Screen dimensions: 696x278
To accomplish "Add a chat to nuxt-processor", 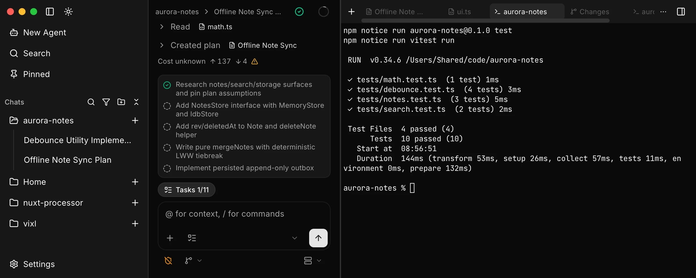I will coord(135,203).
